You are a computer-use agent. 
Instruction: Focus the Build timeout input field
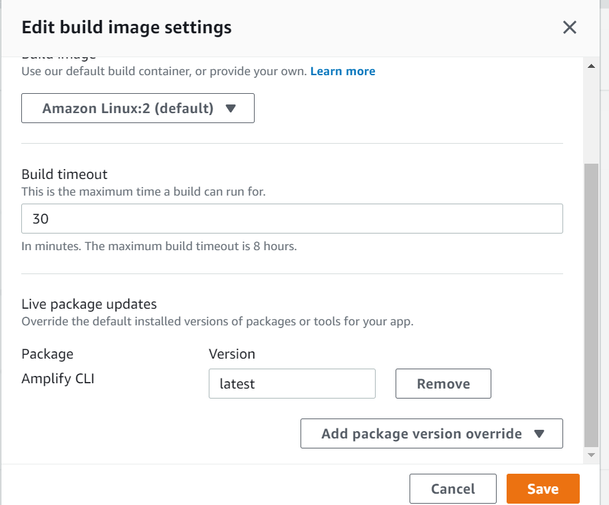point(292,219)
